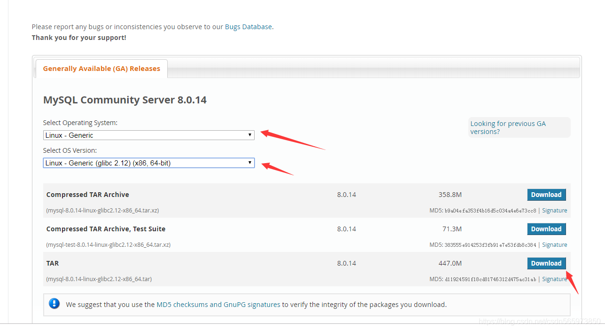Open the Select OS Version dropdown

[x=148, y=163]
